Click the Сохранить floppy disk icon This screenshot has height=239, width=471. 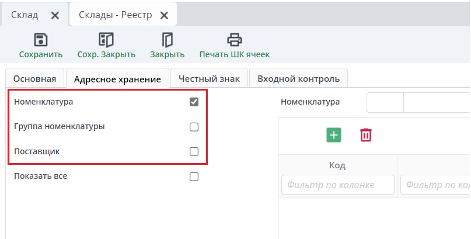tap(41, 40)
